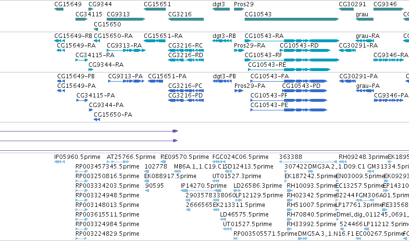Select the CG9346 gene feature
Image resolution: width=409 pixels, height=241 pixels.
[389, 9]
